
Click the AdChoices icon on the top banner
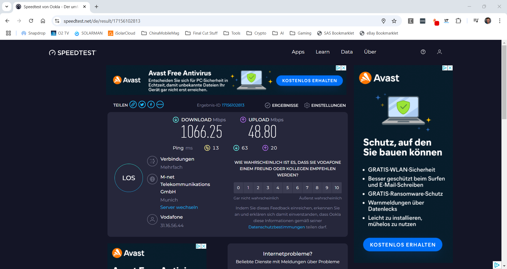pyautogui.click(x=338, y=68)
